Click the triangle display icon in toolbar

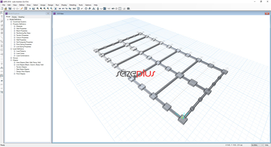[x=94, y=8]
